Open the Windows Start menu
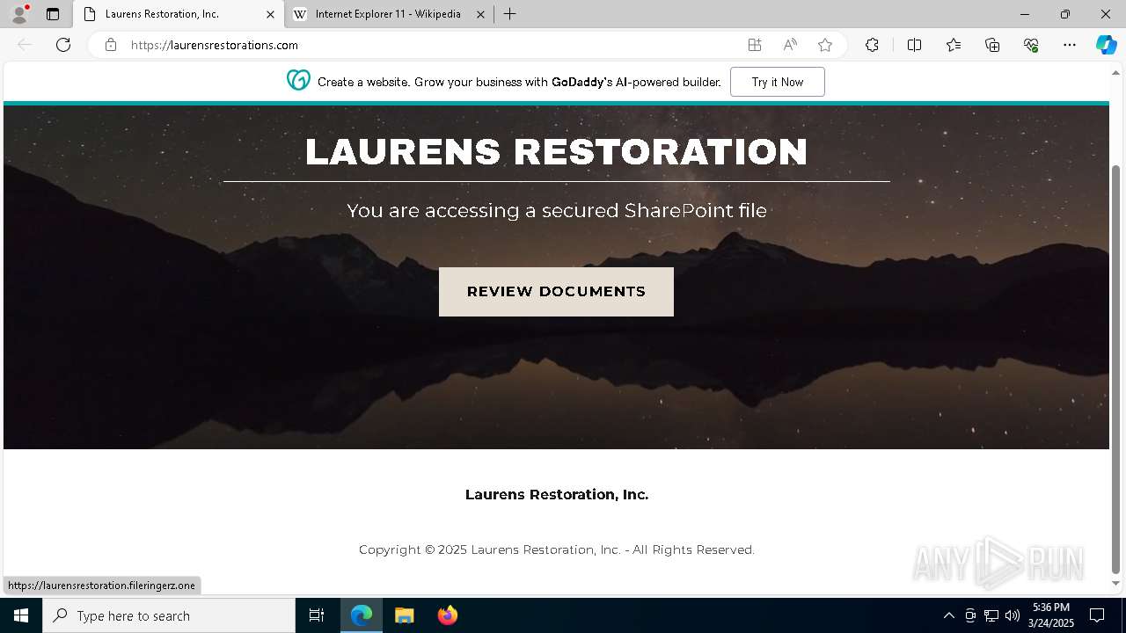1126x633 pixels. point(21,615)
